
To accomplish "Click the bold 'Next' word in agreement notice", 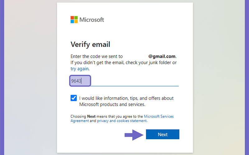I will (x=91, y=117).
